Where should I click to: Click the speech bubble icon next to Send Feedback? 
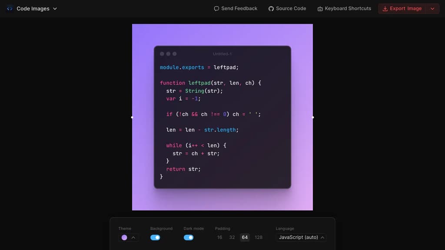(x=216, y=8)
